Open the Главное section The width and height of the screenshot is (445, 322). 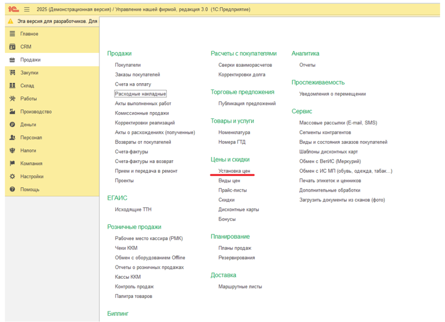click(52, 34)
